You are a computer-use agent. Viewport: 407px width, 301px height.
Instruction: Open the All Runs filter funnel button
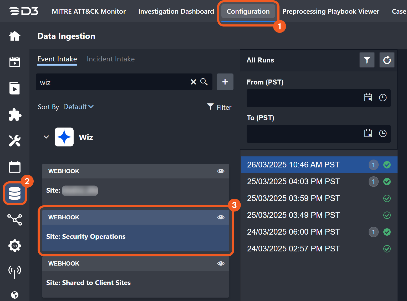[x=367, y=60]
